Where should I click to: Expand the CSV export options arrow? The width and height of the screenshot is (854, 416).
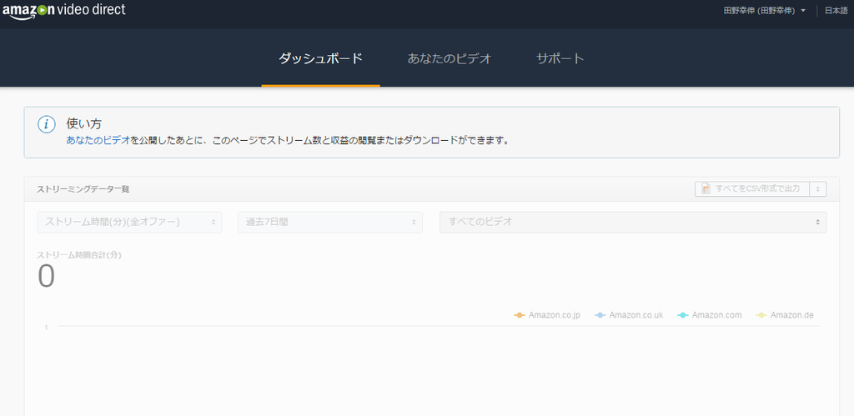coord(818,189)
